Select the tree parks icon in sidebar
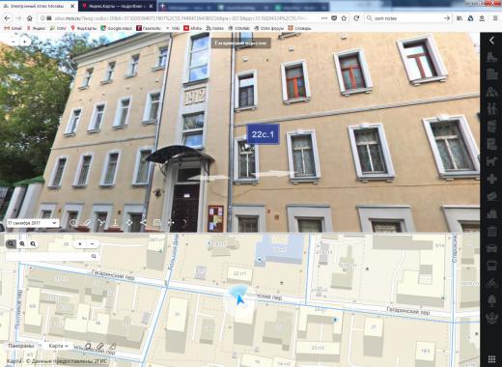The width and height of the screenshot is (502, 367). [x=491, y=301]
